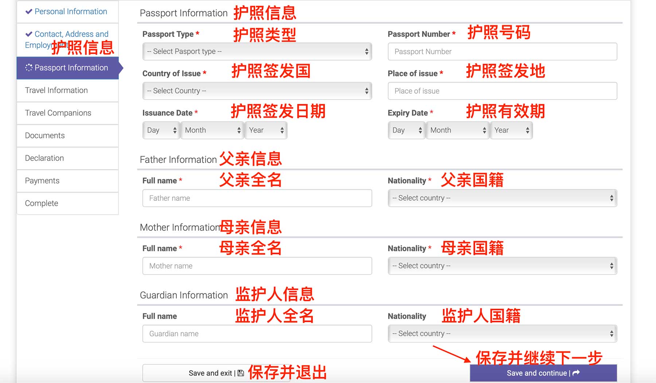Screen dimensions: 656x383
Task: Choose the Father Nationality country dropdown
Action: (x=502, y=198)
